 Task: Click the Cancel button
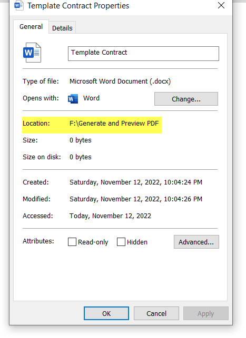[156, 313]
